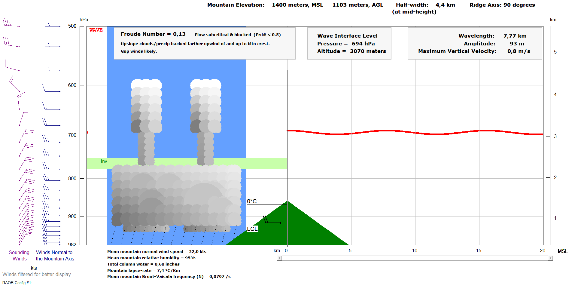Click the large gray stratus cloud deck
This screenshot has width=572, height=295.
pos(176,195)
